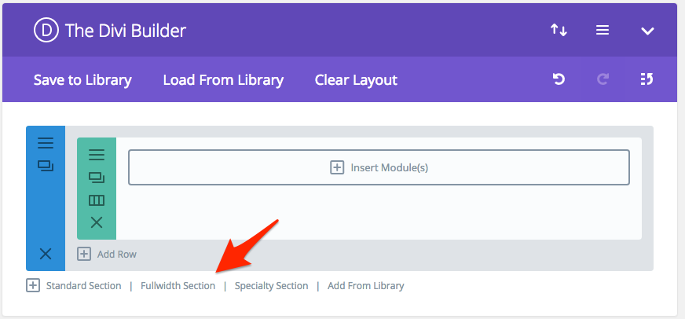
Task: Add a Fullwidth Section
Action: tap(178, 286)
